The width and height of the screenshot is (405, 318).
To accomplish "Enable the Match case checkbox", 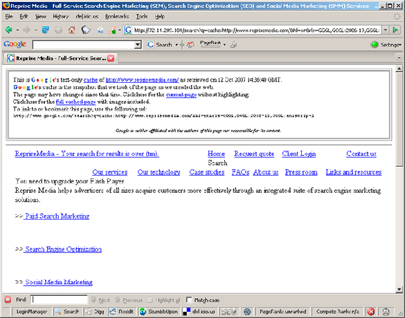I will 189,300.
